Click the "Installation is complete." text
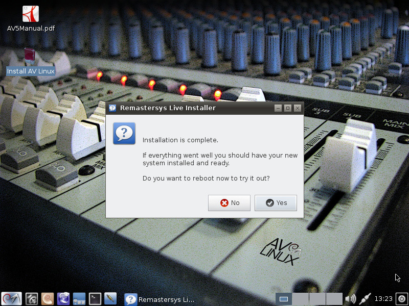Image resolution: width=409 pixels, height=306 pixels. [x=180, y=140]
